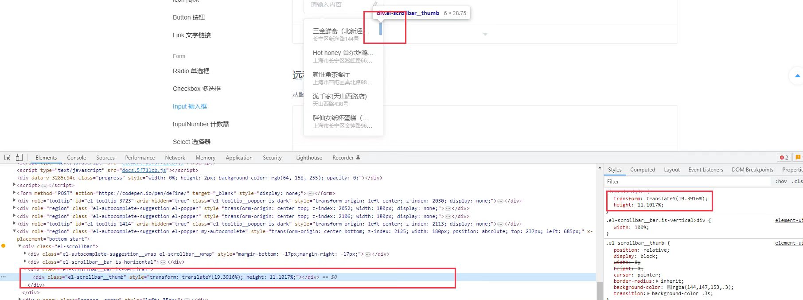Collapse the my-autocomplete region div
The height and width of the screenshot is (300, 803).
(x=15, y=231)
